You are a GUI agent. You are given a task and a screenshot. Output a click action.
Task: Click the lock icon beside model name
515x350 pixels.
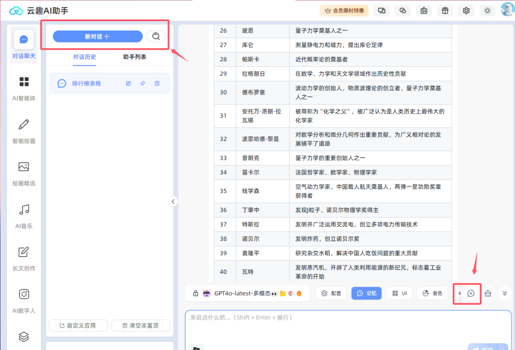click(x=196, y=293)
